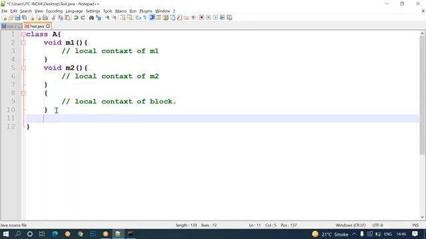Collapse the class A fold on line 1
The width and height of the screenshot is (426, 239).
[24, 35]
